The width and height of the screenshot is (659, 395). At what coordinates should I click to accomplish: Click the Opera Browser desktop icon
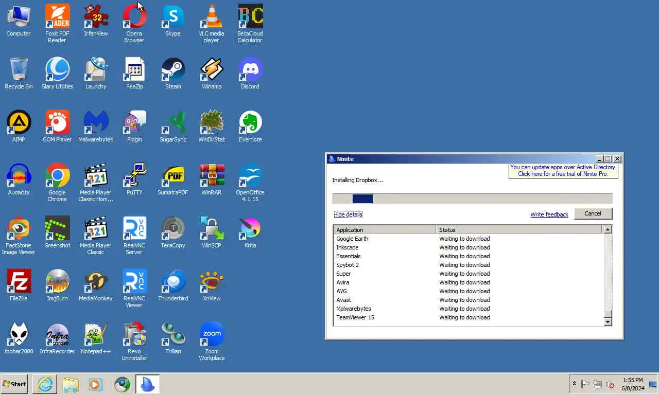pyautogui.click(x=134, y=23)
